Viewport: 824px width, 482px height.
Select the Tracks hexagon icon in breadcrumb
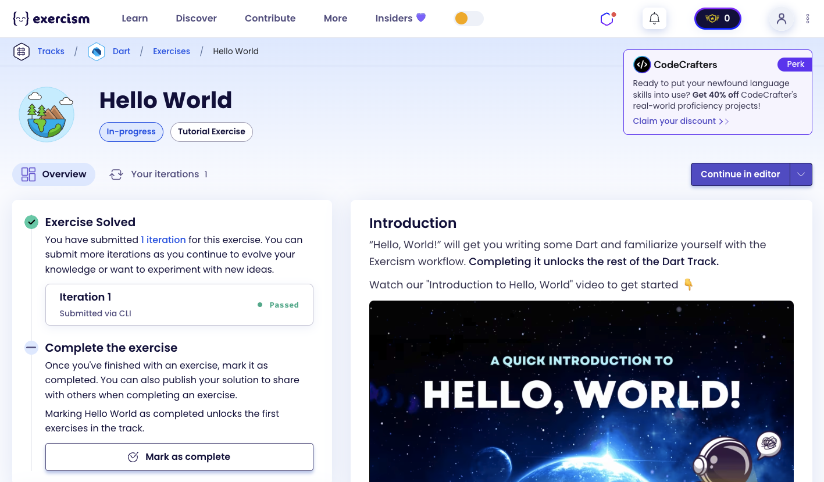[22, 51]
